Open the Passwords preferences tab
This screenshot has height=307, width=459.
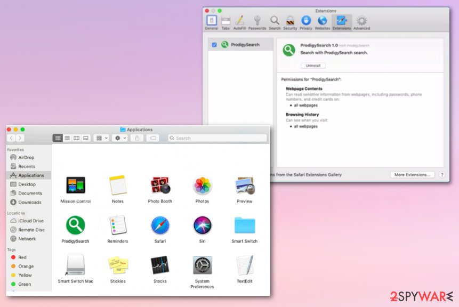pyautogui.click(x=257, y=23)
